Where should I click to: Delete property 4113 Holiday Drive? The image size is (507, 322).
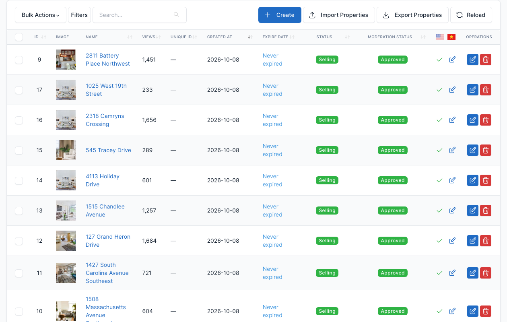(x=486, y=180)
